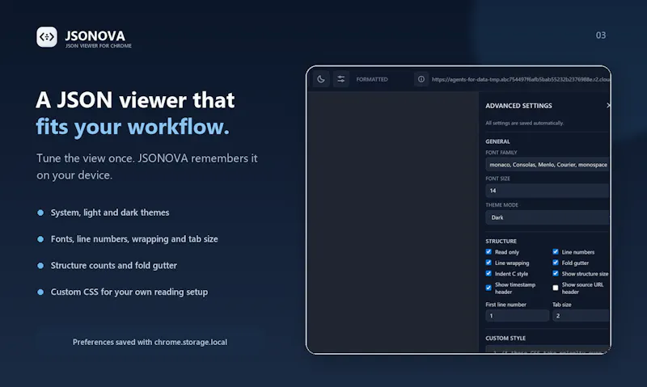Click the JSONOVA title text

tap(95, 36)
